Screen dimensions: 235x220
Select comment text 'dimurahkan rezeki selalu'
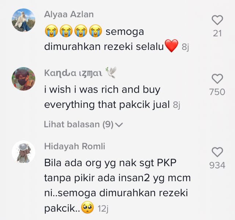pyautogui.click(x=104, y=47)
